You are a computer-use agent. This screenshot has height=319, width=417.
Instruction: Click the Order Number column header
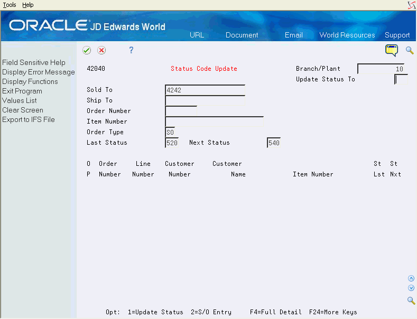pos(109,169)
